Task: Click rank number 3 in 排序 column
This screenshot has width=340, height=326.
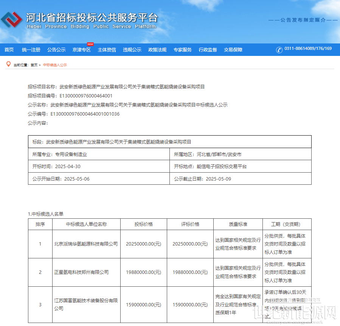Action: pos(40,305)
